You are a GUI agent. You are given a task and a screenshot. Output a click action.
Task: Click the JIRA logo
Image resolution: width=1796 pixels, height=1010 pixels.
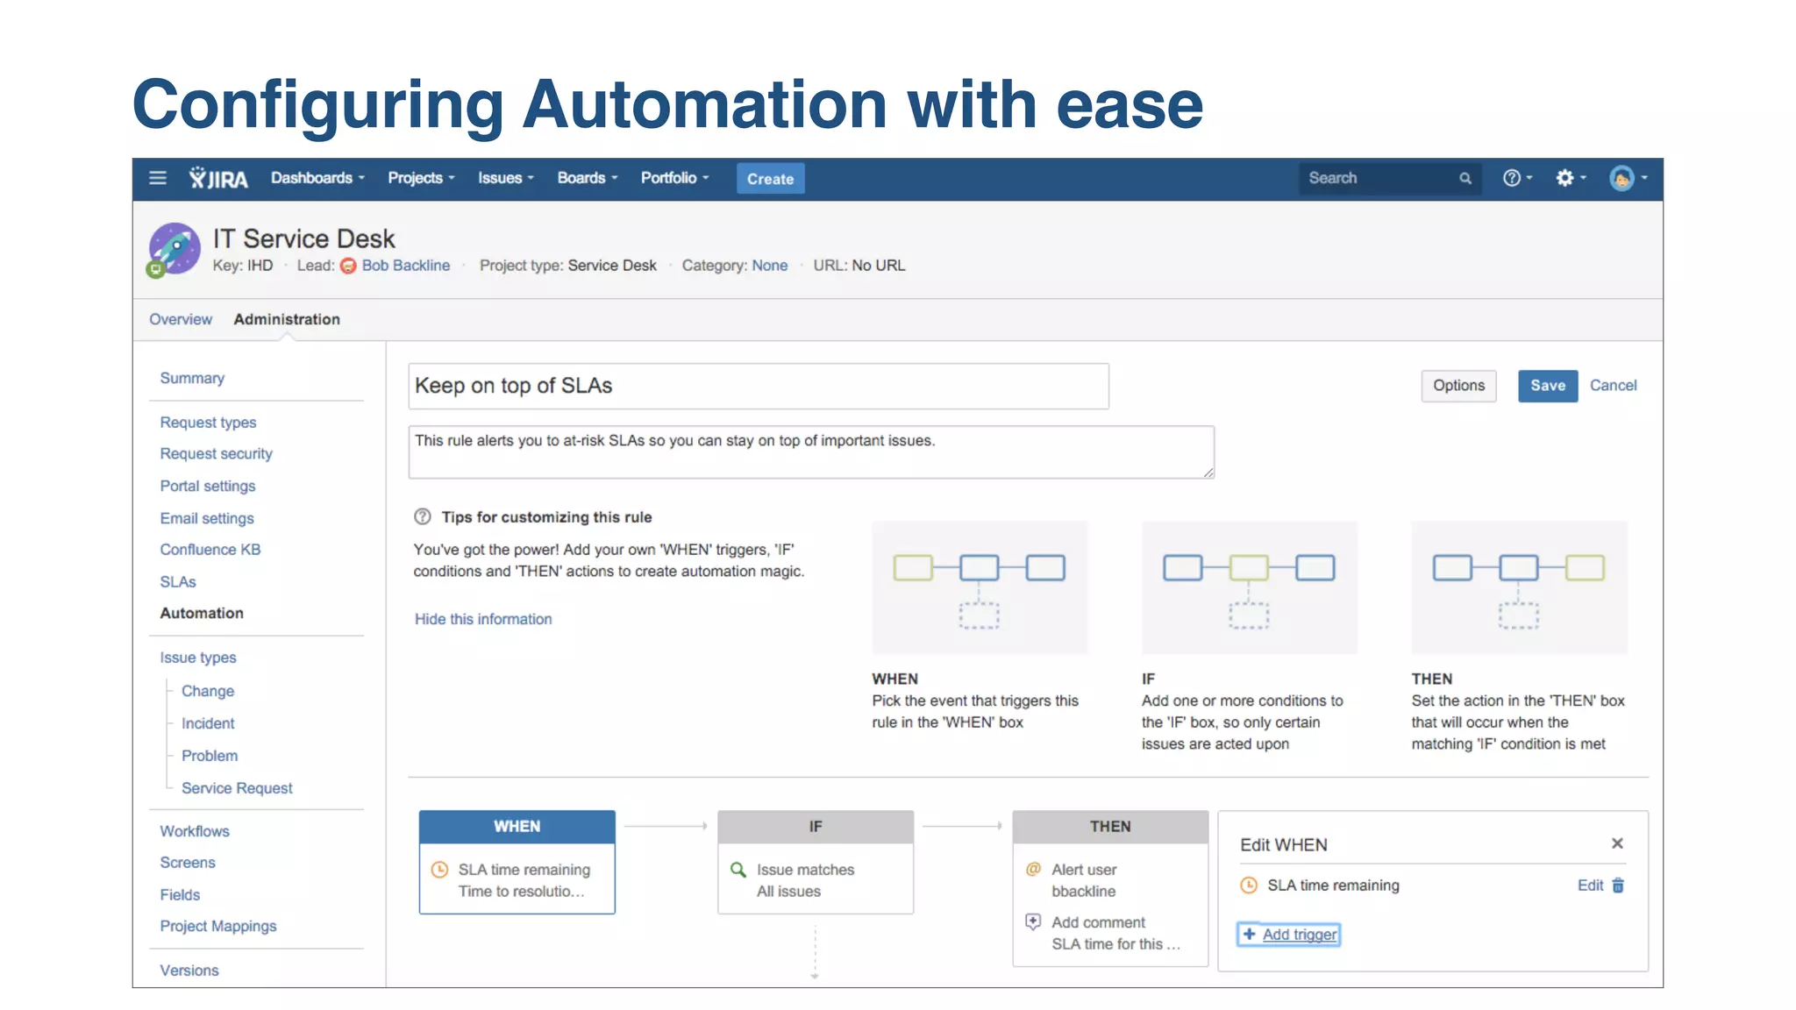pyautogui.click(x=218, y=178)
